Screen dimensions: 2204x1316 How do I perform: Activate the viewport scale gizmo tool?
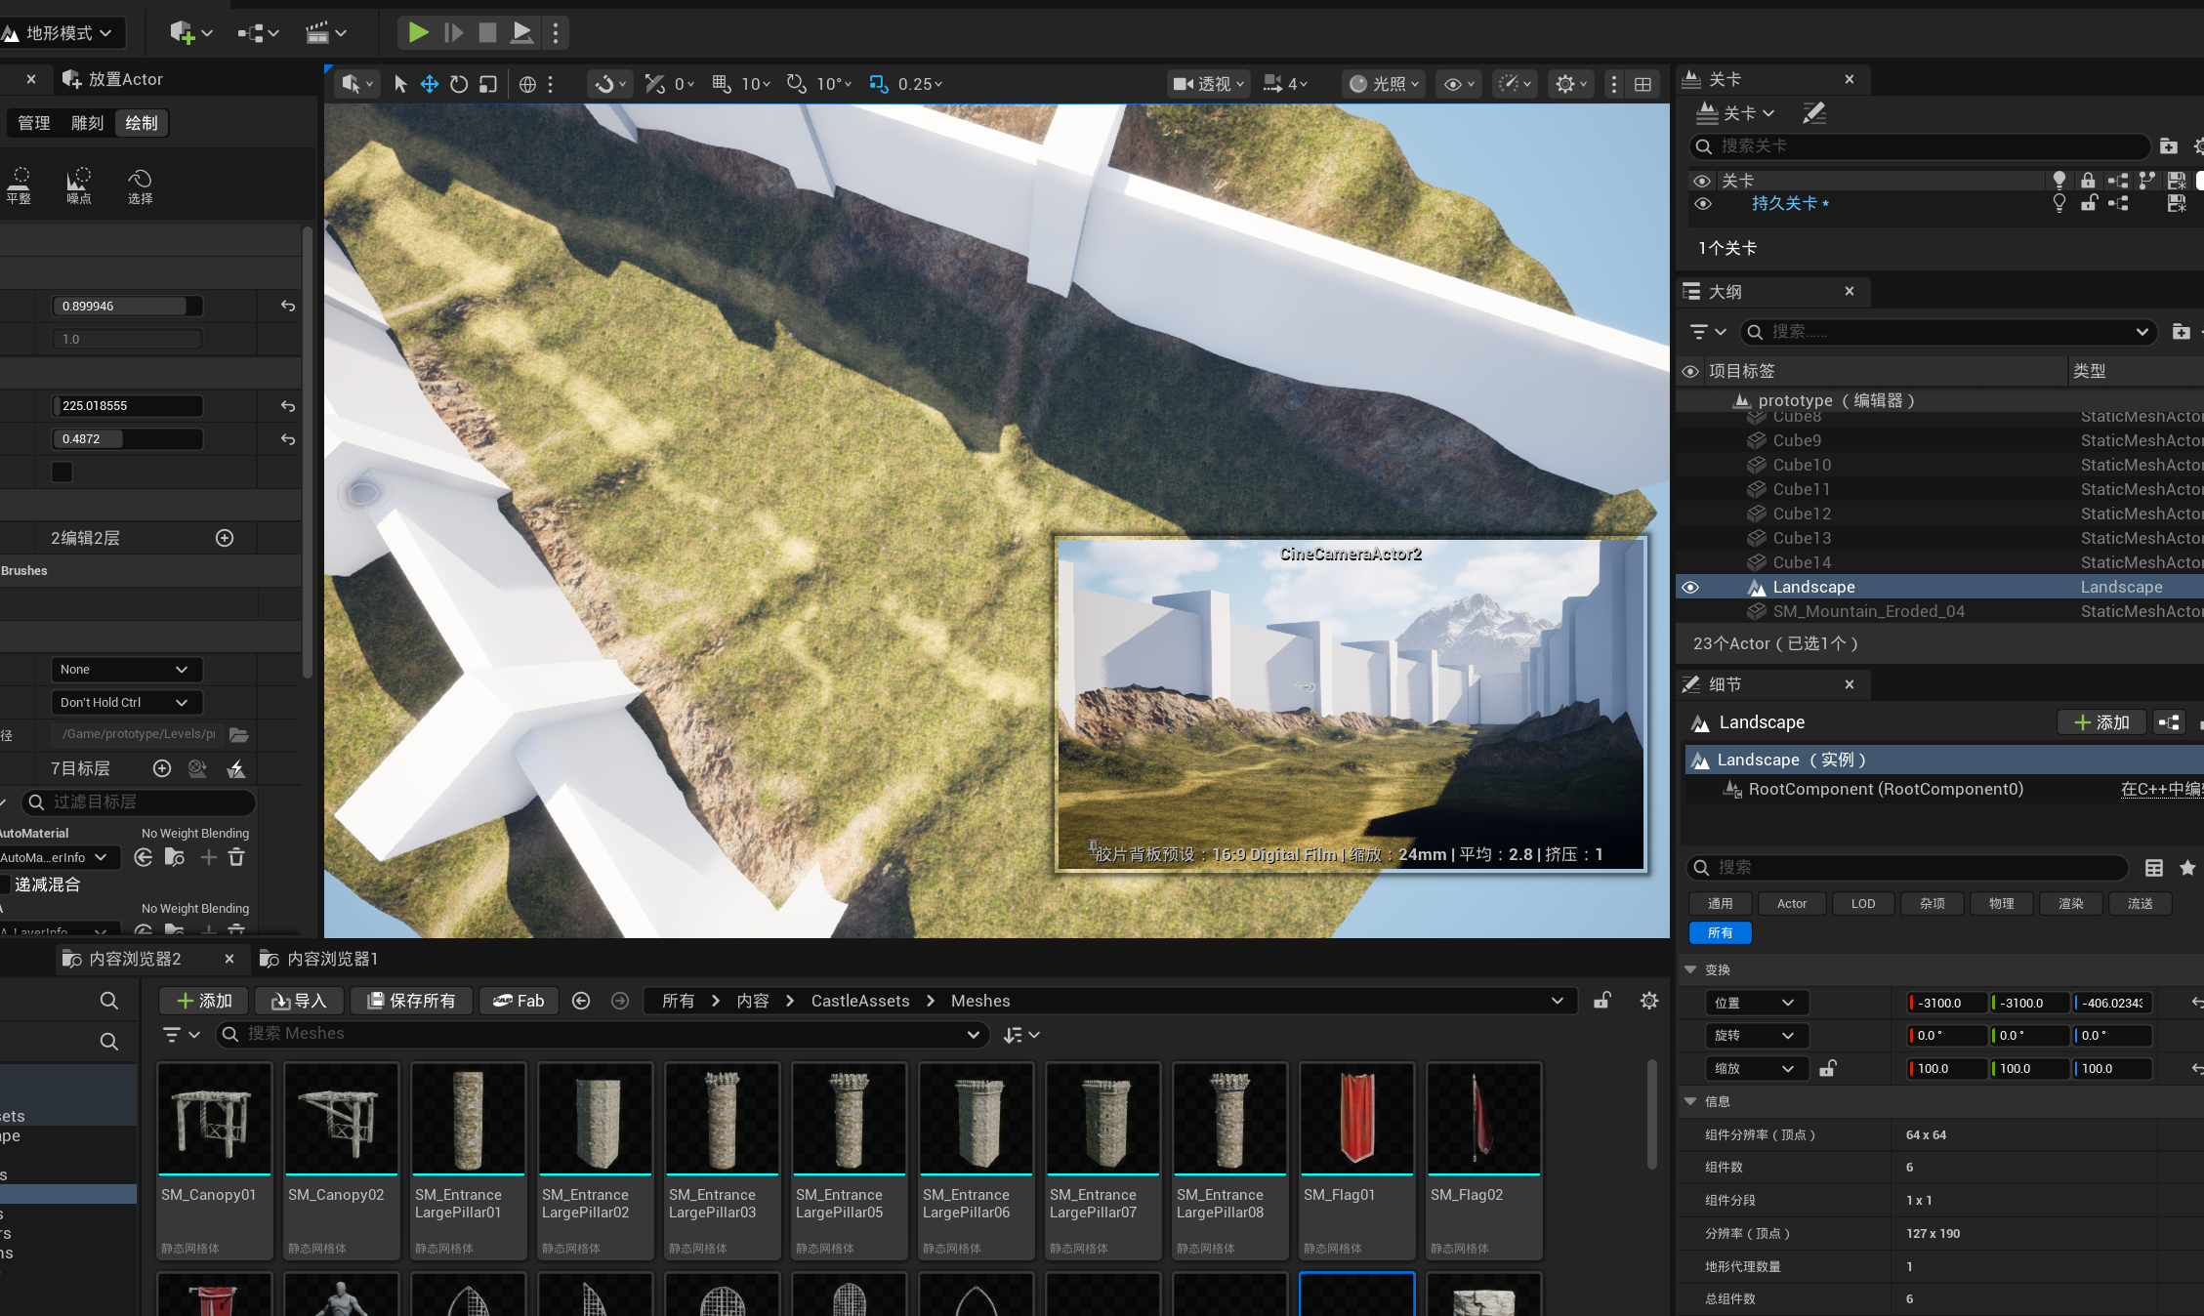pos(488,84)
